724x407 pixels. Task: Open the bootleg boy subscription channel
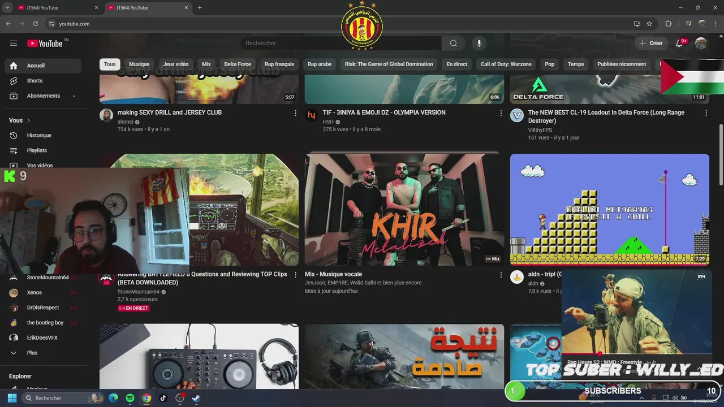pyautogui.click(x=43, y=323)
